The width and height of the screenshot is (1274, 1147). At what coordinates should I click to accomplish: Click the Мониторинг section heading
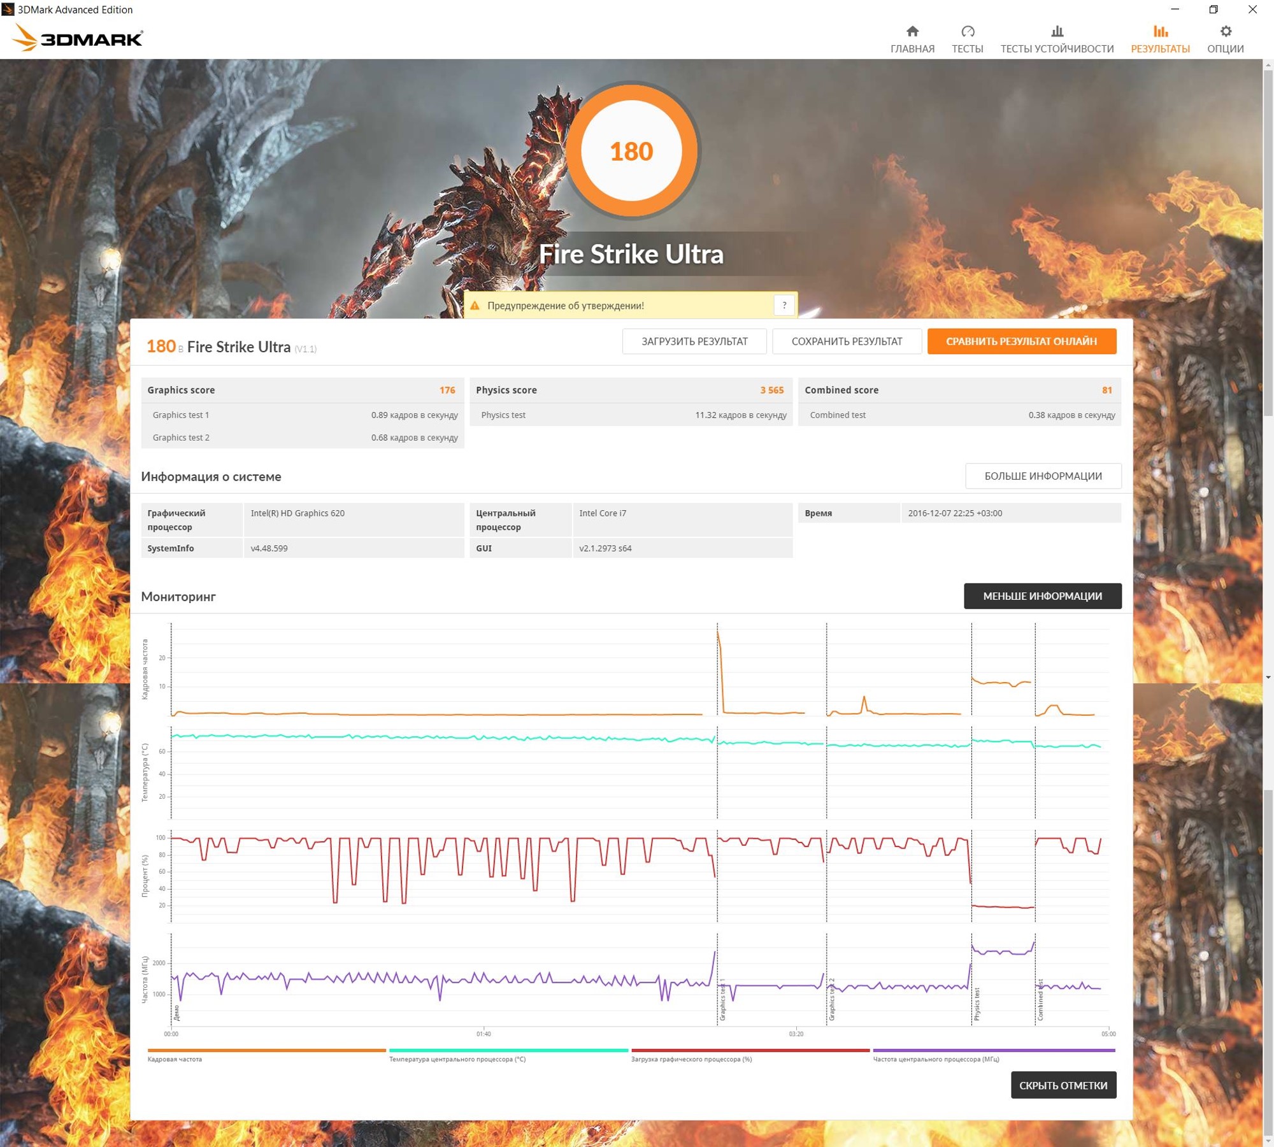tap(178, 597)
